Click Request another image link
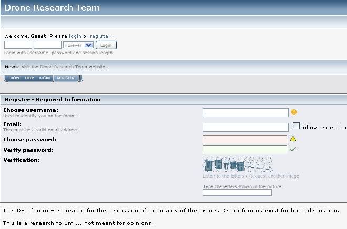The image size is (347, 229). [x=274, y=176]
